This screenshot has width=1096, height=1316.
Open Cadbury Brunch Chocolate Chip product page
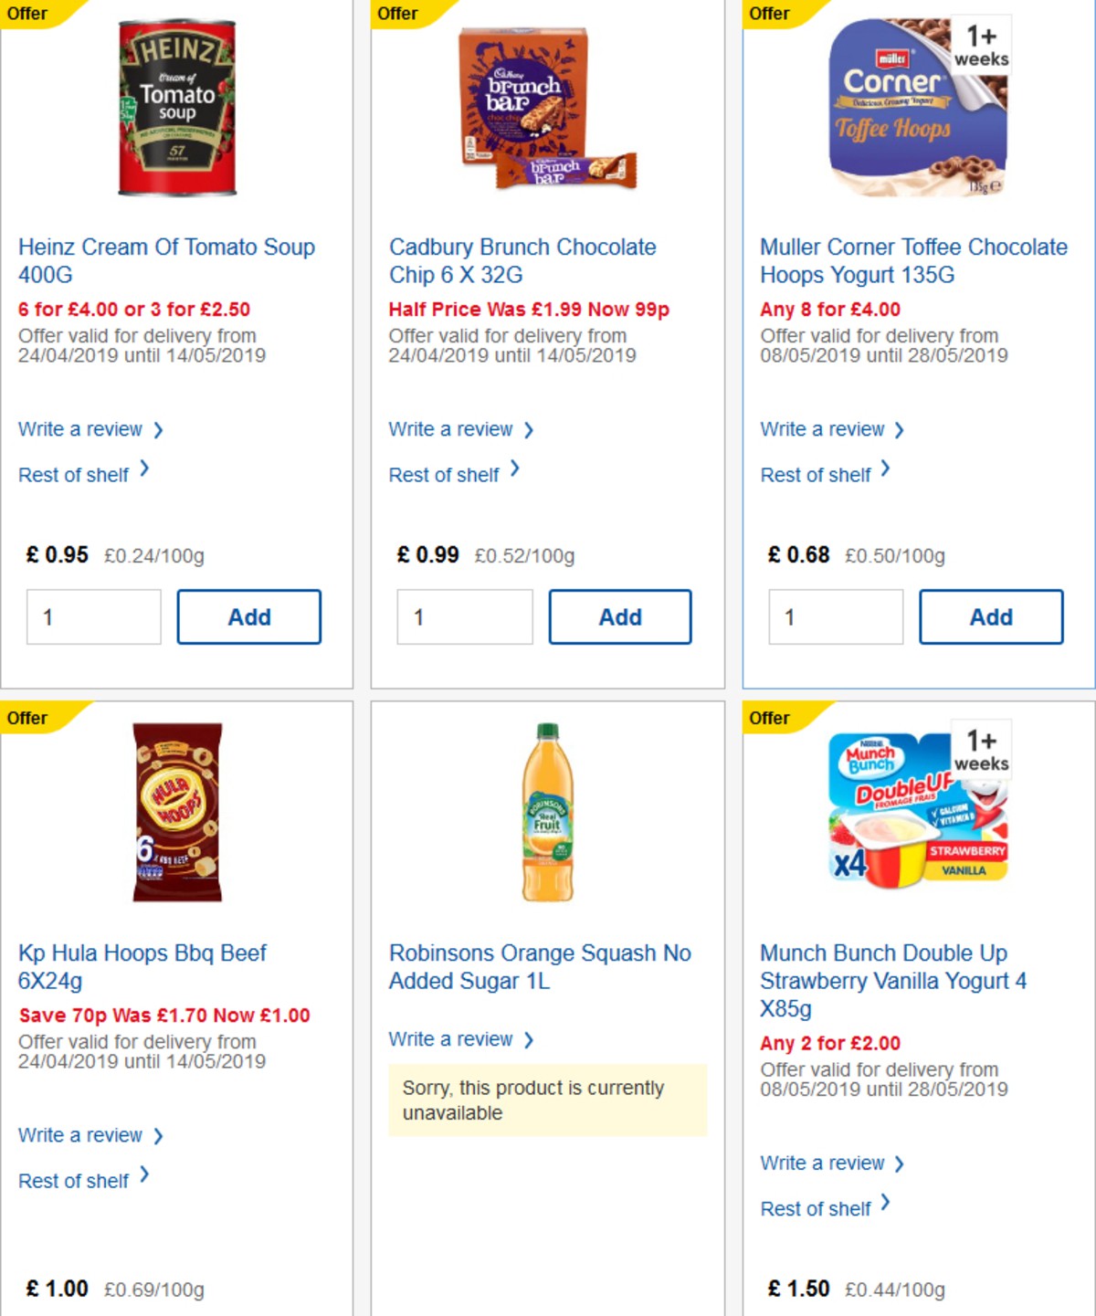[522, 260]
